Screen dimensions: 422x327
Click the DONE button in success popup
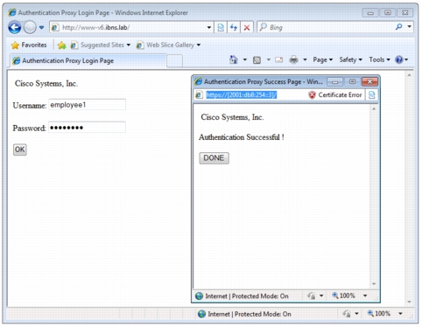(214, 158)
